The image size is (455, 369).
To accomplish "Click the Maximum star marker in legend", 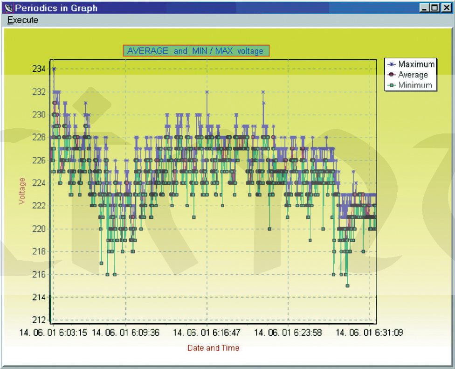I will (392, 64).
